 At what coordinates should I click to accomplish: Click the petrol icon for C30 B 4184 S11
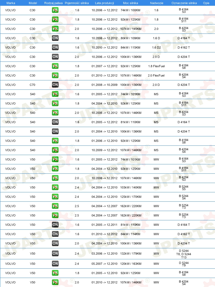tap(55, 19)
